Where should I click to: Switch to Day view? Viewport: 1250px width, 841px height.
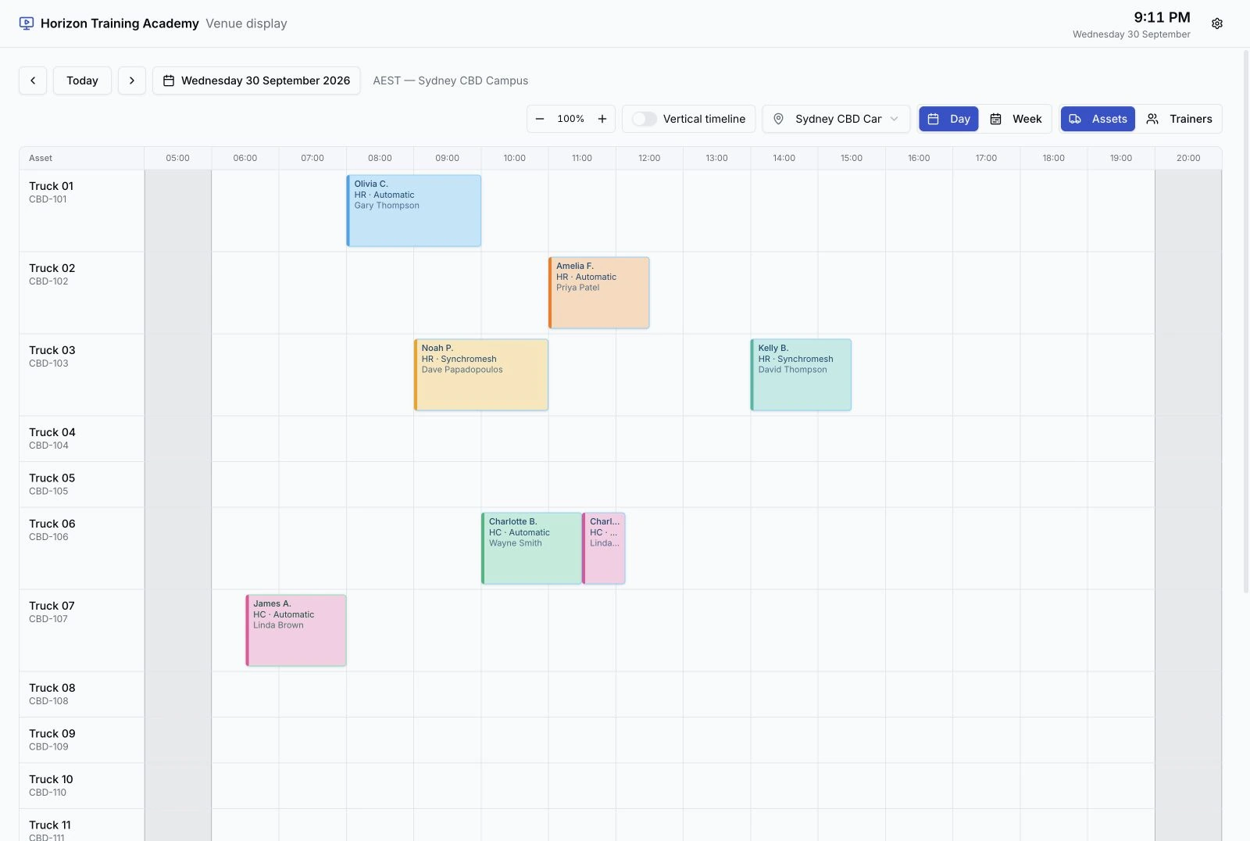point(948,119)
